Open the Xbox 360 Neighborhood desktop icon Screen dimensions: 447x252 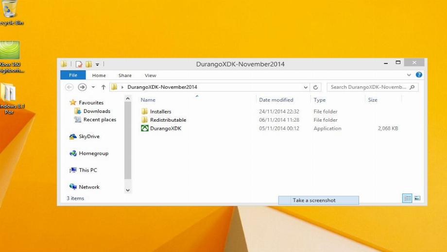10,57
